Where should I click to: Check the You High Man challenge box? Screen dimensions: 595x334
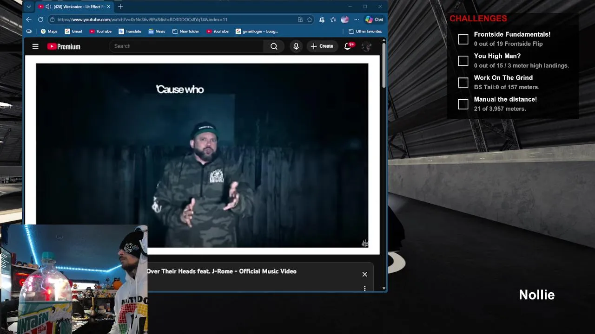pos(463,61)
